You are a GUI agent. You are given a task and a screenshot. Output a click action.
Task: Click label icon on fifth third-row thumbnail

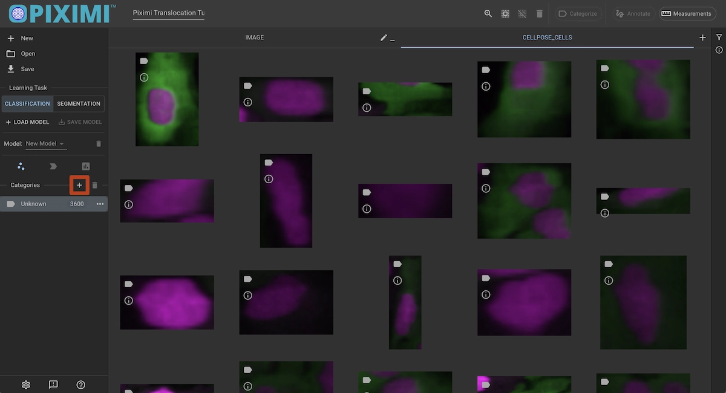[x=609, y=264]
